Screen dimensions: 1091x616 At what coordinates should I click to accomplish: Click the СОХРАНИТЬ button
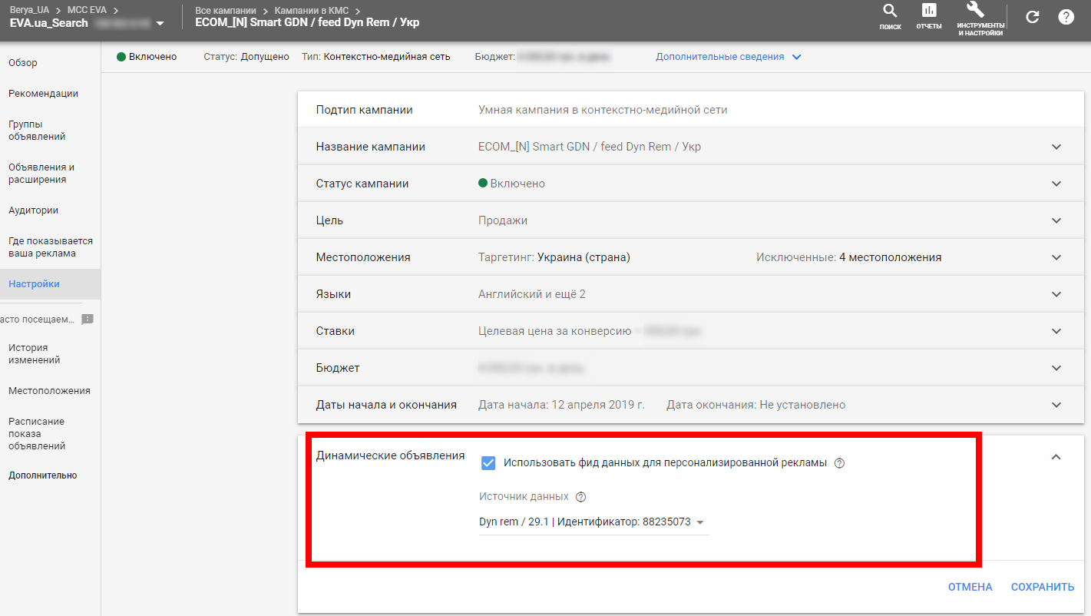[x=1042, y=587]
